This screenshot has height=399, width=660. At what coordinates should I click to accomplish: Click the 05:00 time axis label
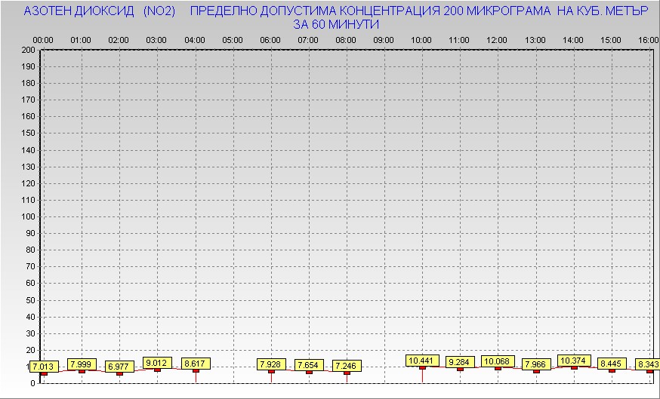tap(233, 40)
